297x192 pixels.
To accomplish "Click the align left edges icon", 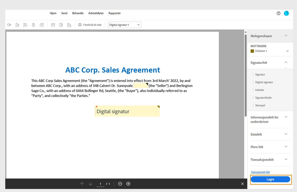I will (25, 25).
